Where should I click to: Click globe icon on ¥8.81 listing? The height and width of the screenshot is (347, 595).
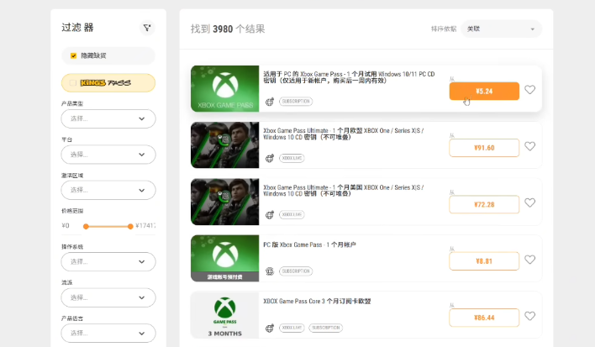click(x=270, y=271)
